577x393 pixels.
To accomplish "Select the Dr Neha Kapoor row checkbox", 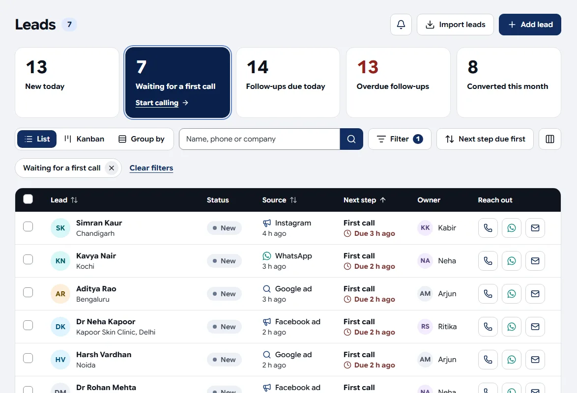I will point(28,325).
